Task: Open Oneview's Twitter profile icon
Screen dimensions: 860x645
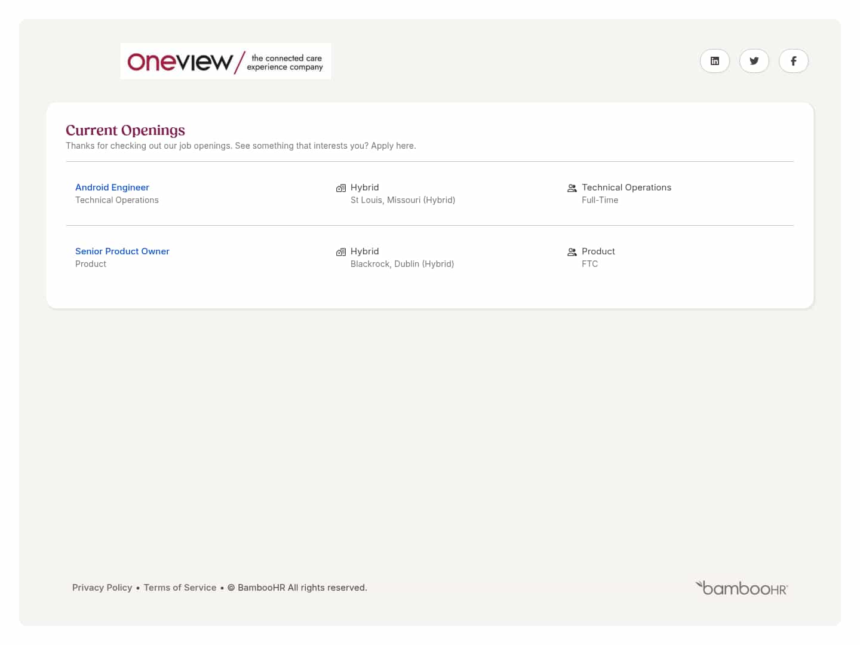Action: point(754,61)
